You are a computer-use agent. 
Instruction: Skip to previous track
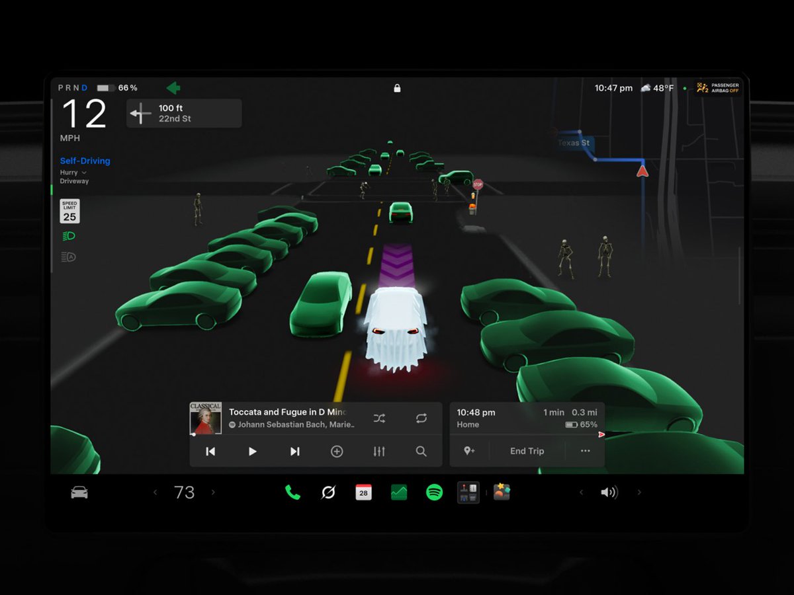(x=210, y=452)
